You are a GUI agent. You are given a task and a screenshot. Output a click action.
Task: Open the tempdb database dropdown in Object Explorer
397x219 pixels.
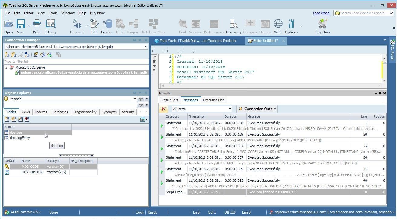tap(135, 99)
